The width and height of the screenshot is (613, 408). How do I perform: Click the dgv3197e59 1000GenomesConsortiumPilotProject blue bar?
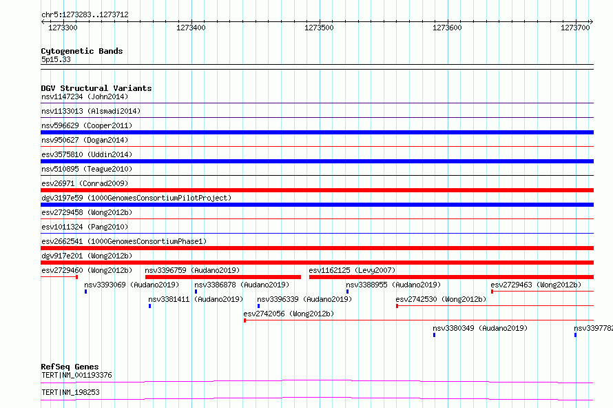pyautogui.click(x=317, y=205)
